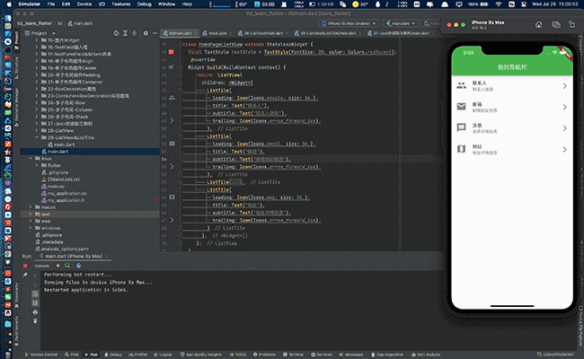
Task: Click the override gutter icon on line 42
Action: [171, 67]
